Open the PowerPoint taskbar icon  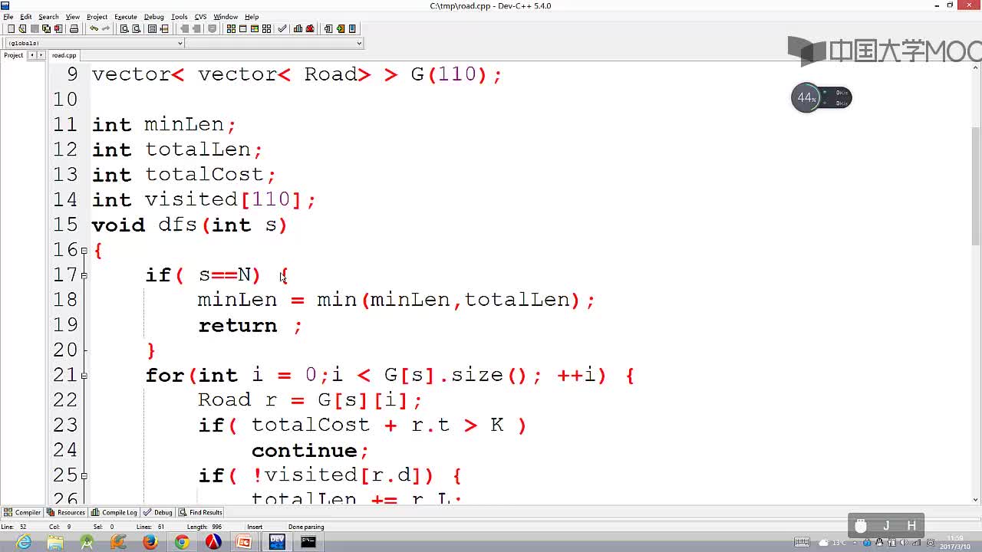[243, 542]
